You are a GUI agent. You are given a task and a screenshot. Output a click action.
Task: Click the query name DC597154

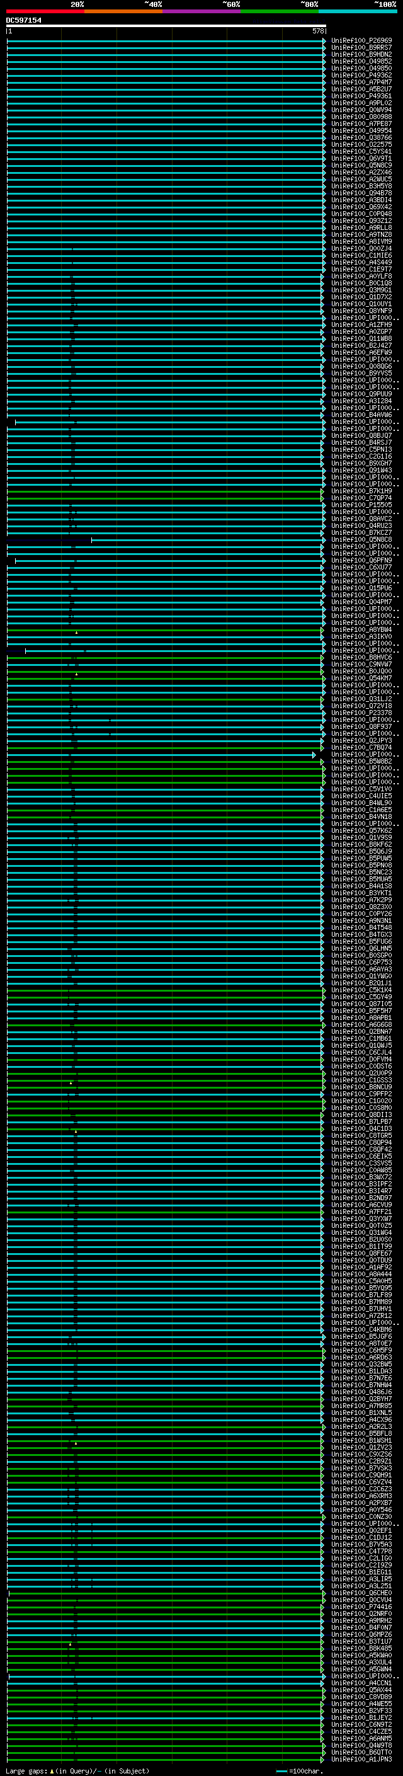tap(23, 20)
